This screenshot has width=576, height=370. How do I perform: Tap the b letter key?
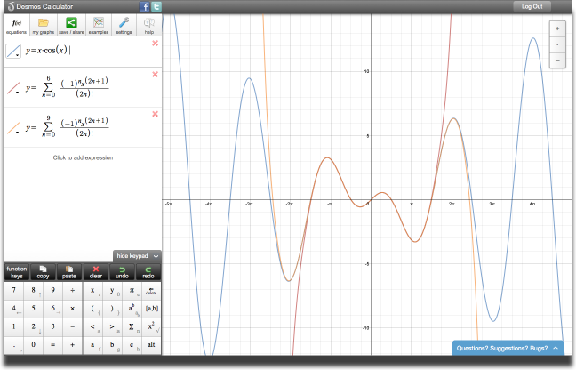(x=112, y=344)
